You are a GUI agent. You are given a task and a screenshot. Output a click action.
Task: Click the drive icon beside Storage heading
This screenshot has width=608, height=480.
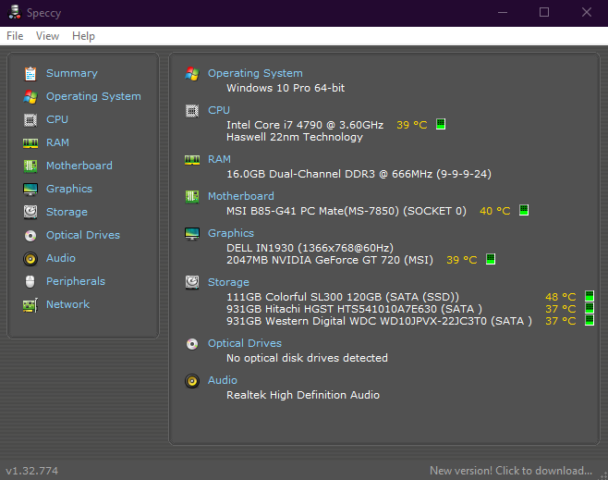pyautogui.click(x=192, y=282)
